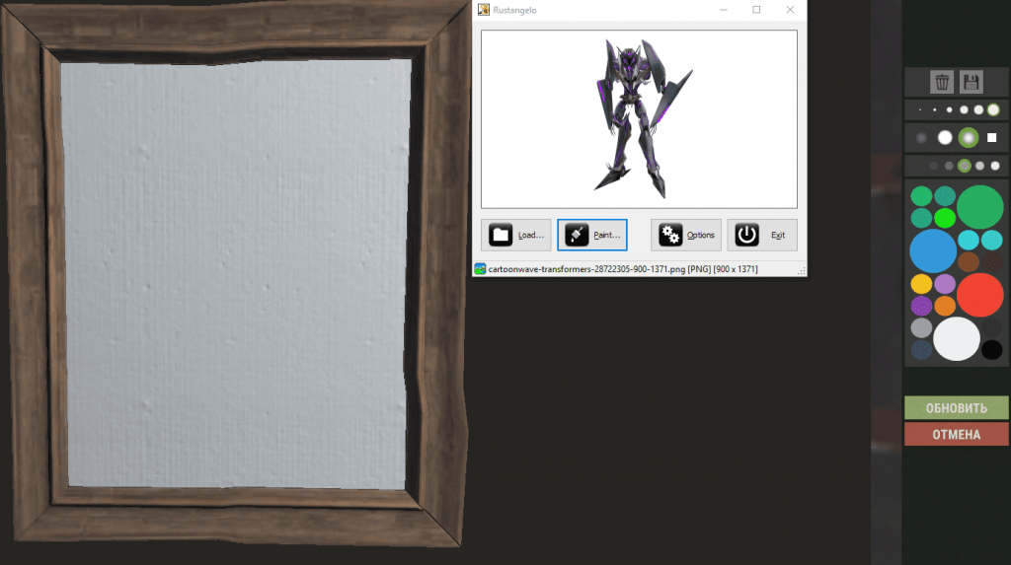
Task: Pick the large red color swatch
Action: click(980, 295)
